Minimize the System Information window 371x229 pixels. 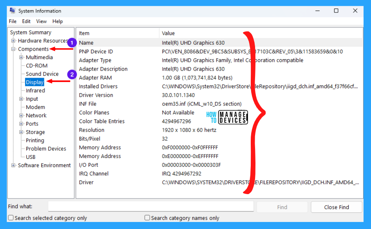[x=318, y=11]
